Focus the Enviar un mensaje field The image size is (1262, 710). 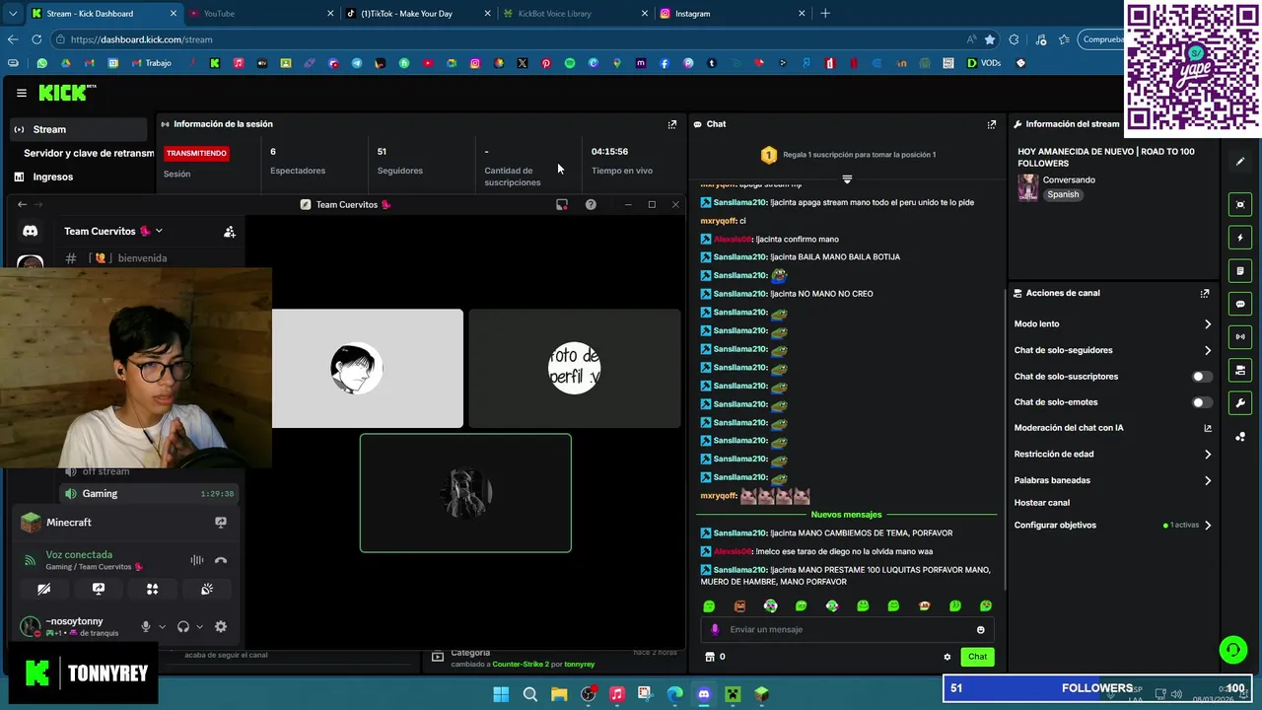[849, 629]
